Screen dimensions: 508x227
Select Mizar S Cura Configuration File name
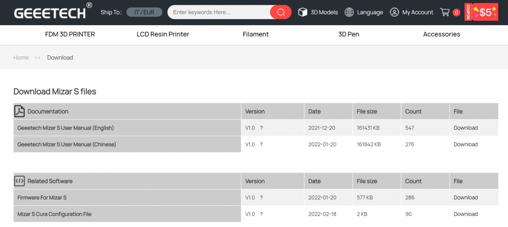click(55, 214)
